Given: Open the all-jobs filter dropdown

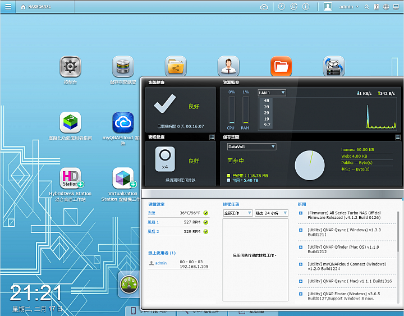Looking at the screenshot, I should [x=237, y=213].
